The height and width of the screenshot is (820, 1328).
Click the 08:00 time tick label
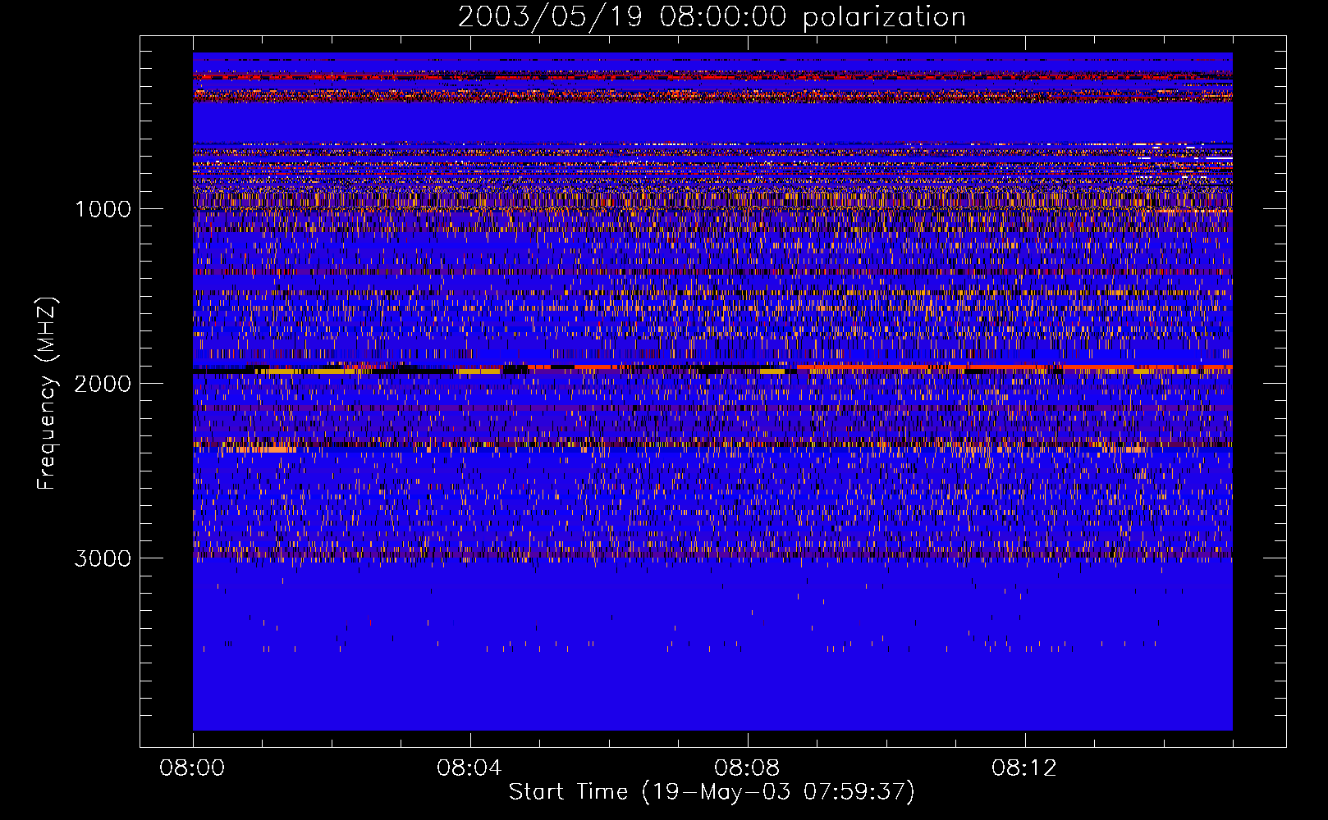pos(192,768)
